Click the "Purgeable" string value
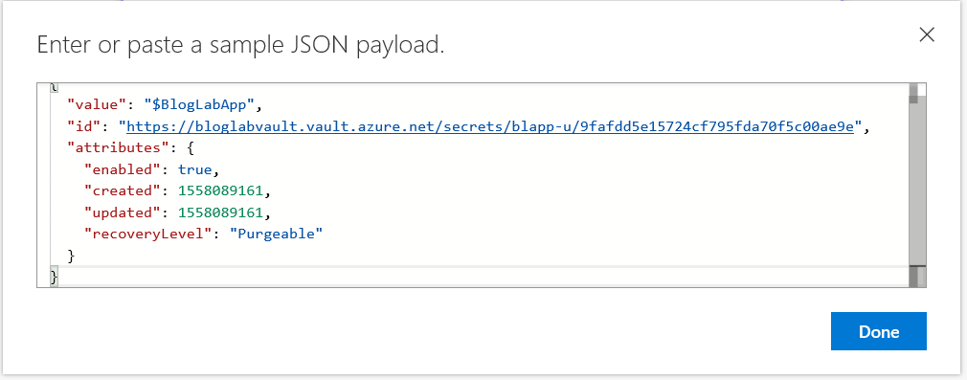The image size is (967, 380). pos(277,235)
